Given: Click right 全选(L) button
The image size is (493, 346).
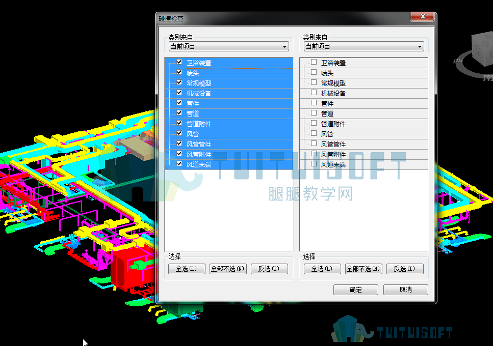Looking at the screenshot, I should point(322,269).
